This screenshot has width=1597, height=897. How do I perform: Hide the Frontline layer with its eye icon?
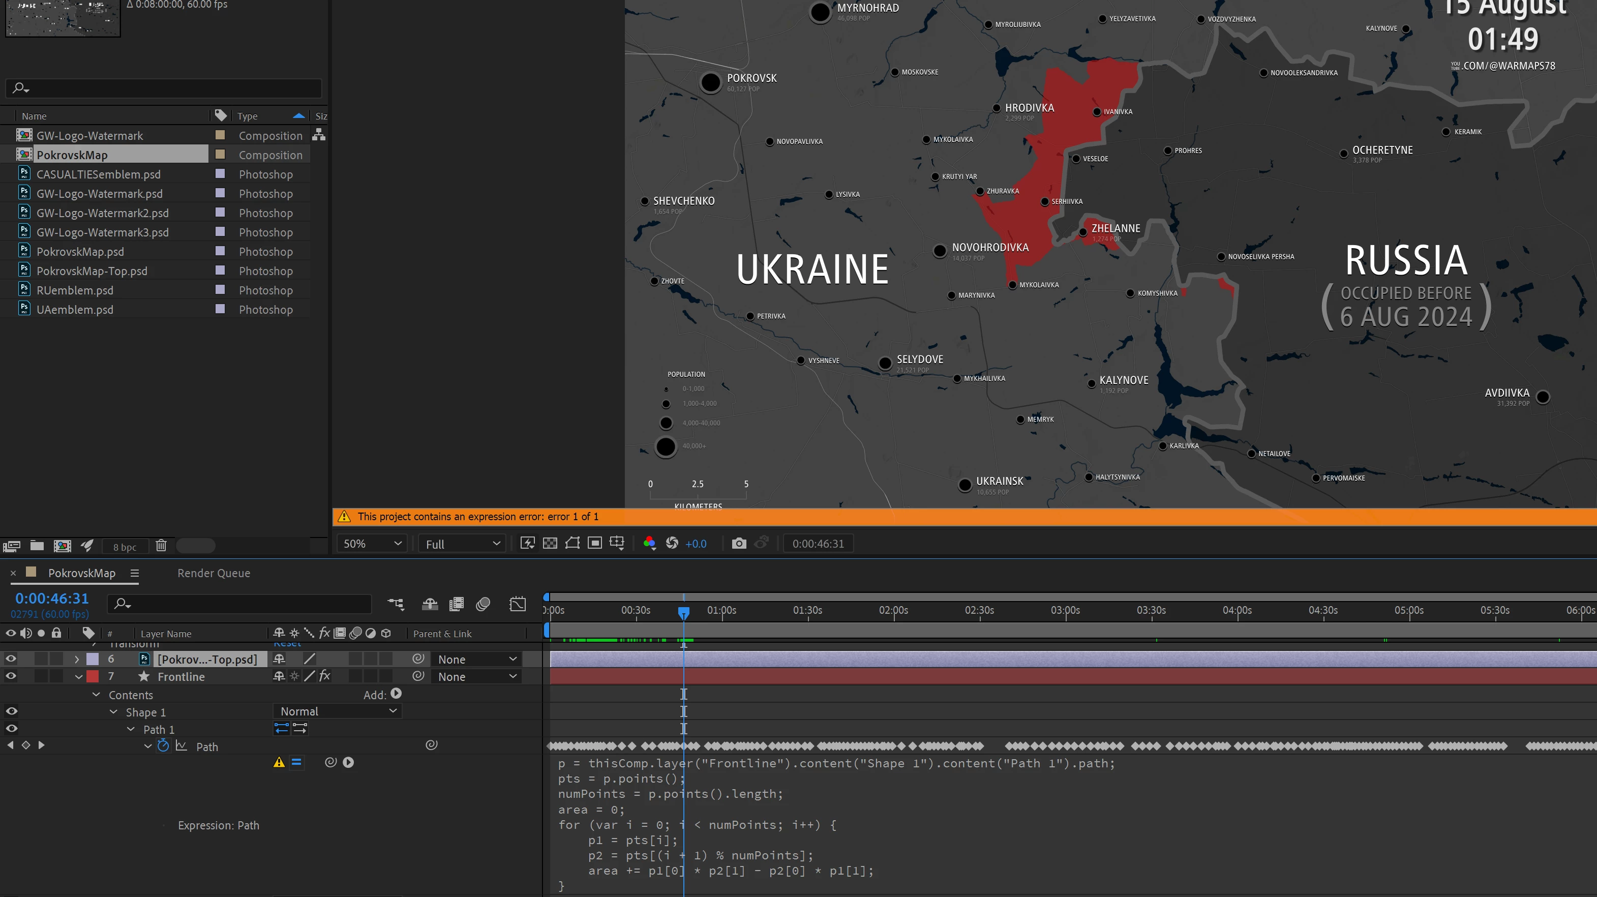tap(11, 676)
